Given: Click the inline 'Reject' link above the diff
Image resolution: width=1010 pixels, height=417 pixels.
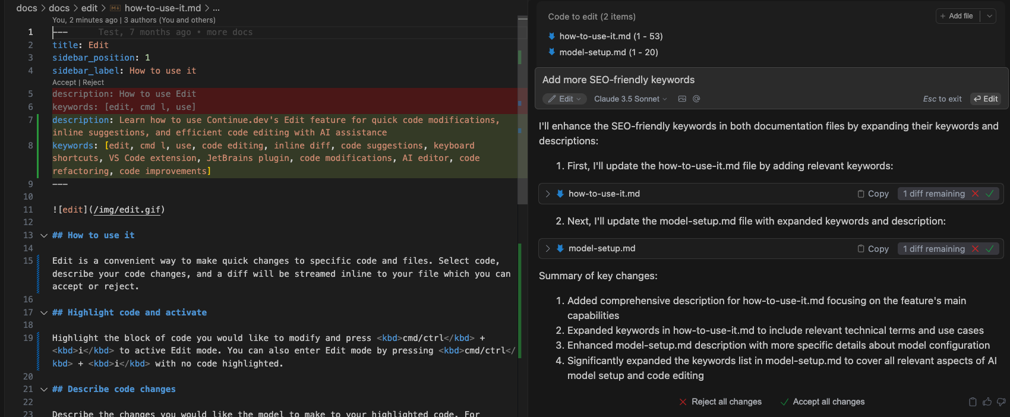Looking at the screenshot, I should pos(93,83).
